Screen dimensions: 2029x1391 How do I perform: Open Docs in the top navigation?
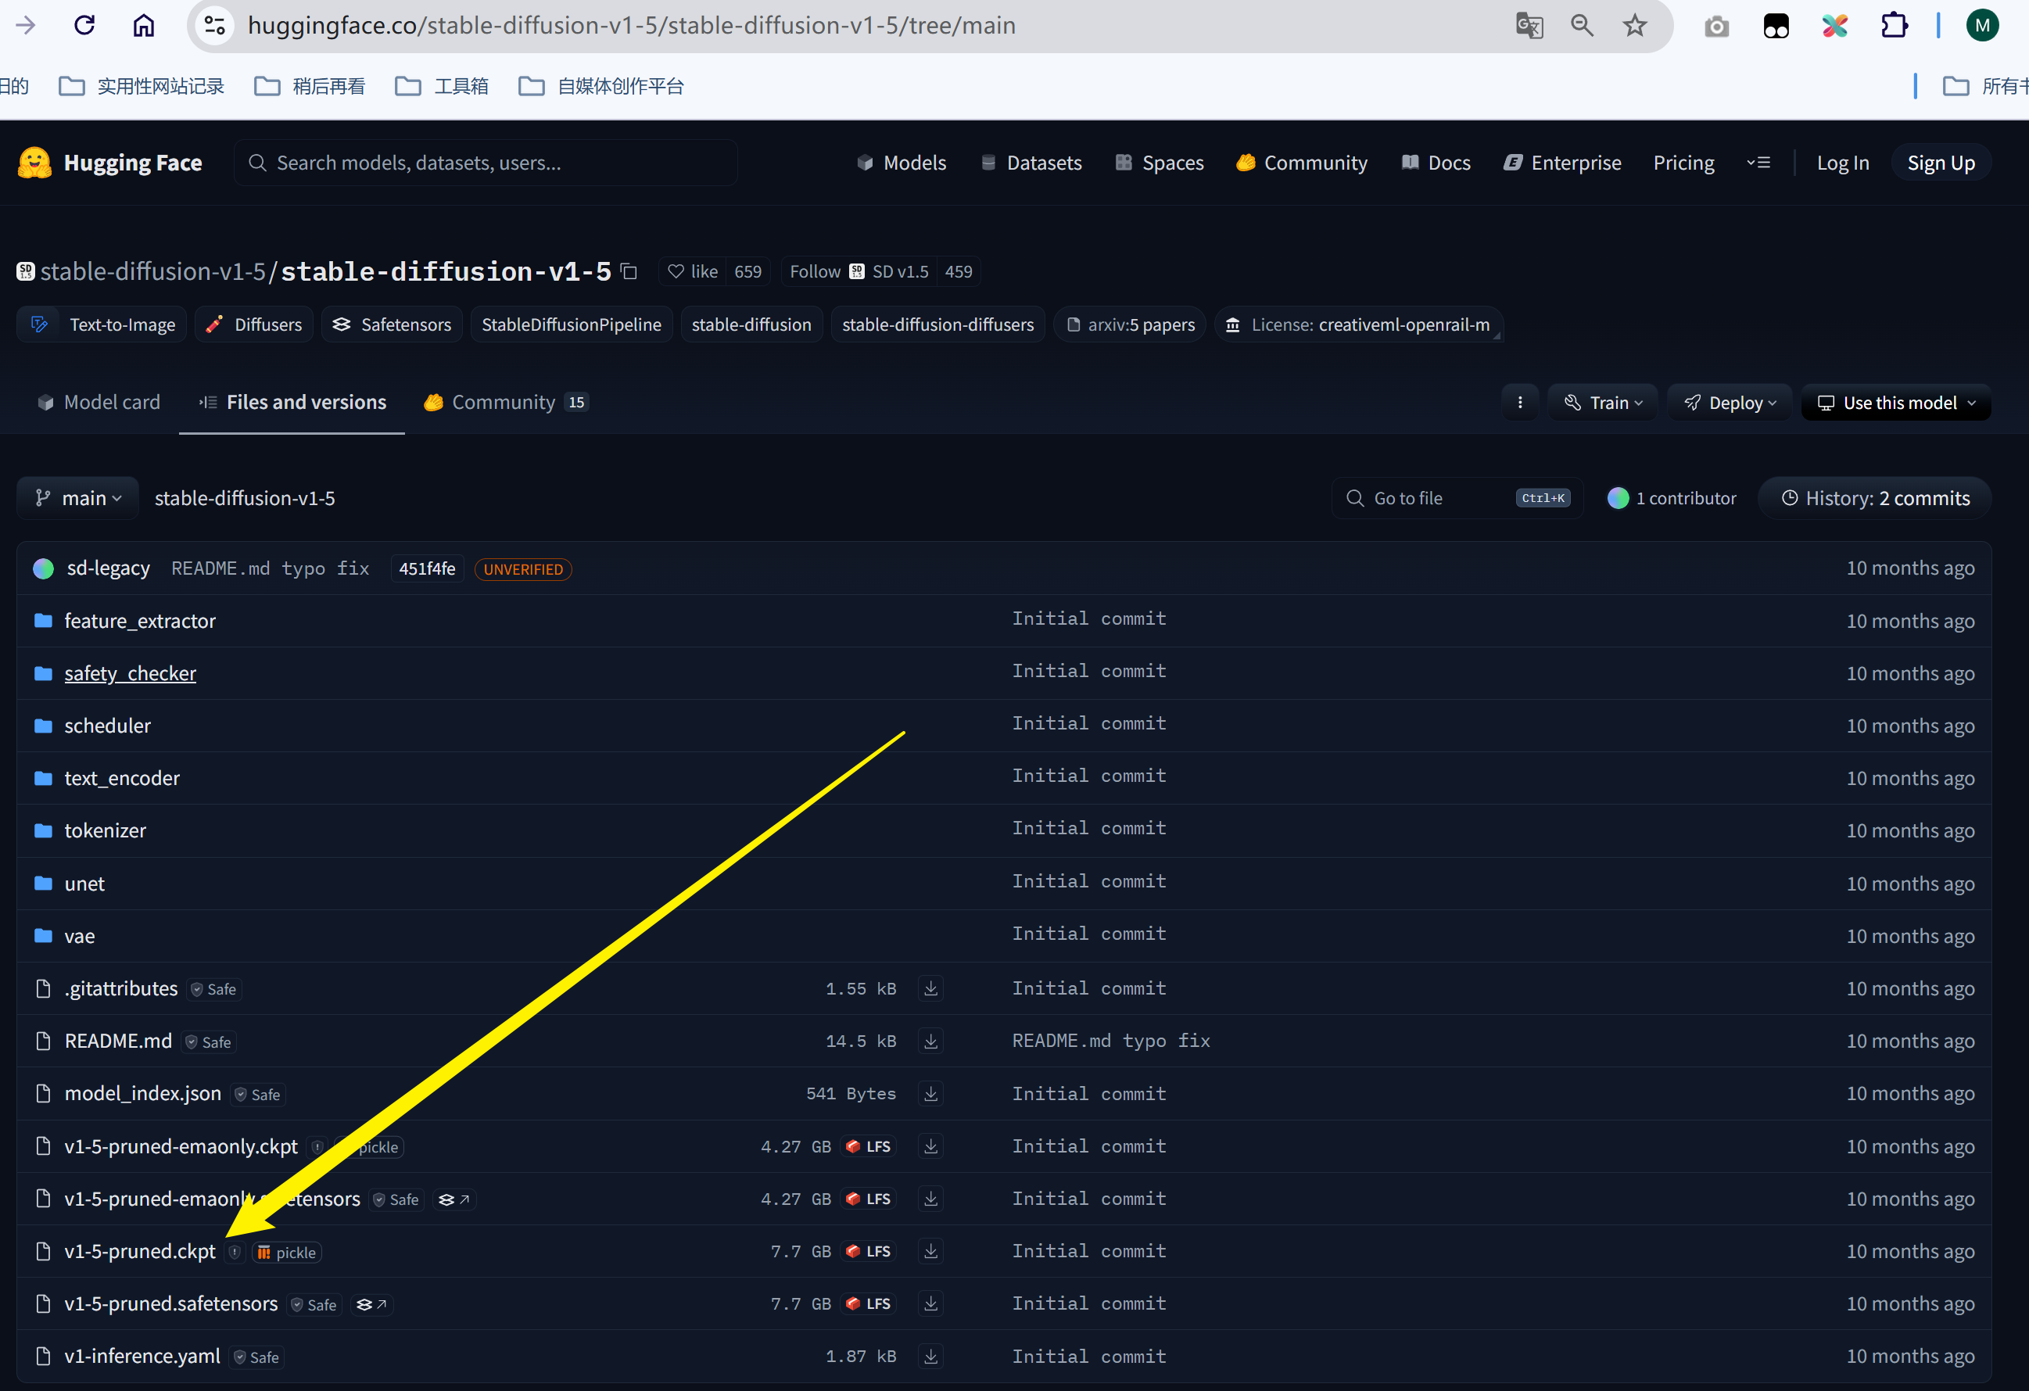(x=1436, y=163)
